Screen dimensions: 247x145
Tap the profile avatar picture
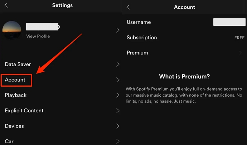pos(11,30)
